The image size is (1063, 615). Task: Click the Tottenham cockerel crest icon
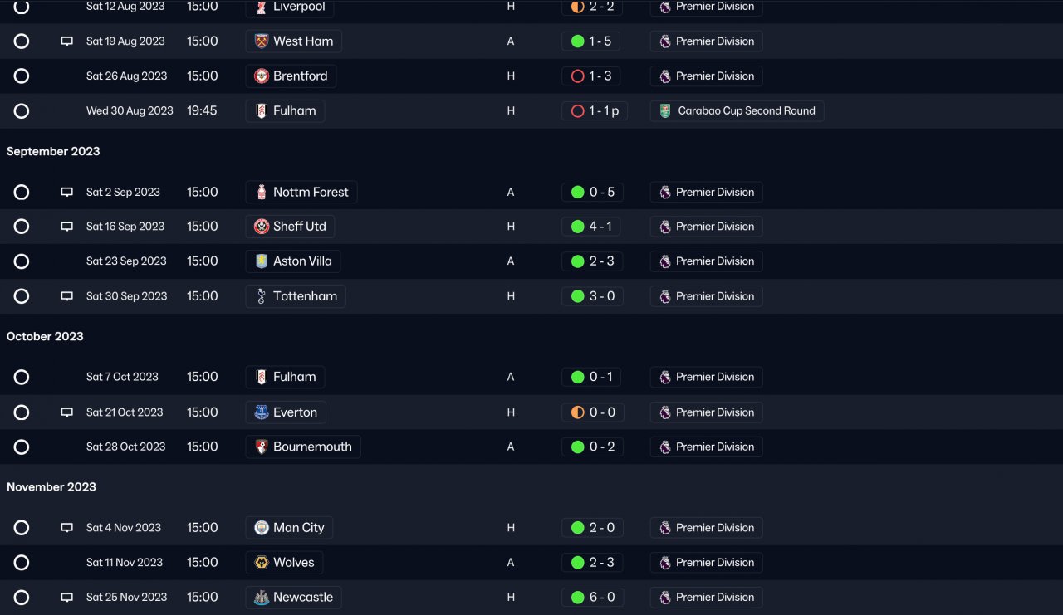pos(262,296)
